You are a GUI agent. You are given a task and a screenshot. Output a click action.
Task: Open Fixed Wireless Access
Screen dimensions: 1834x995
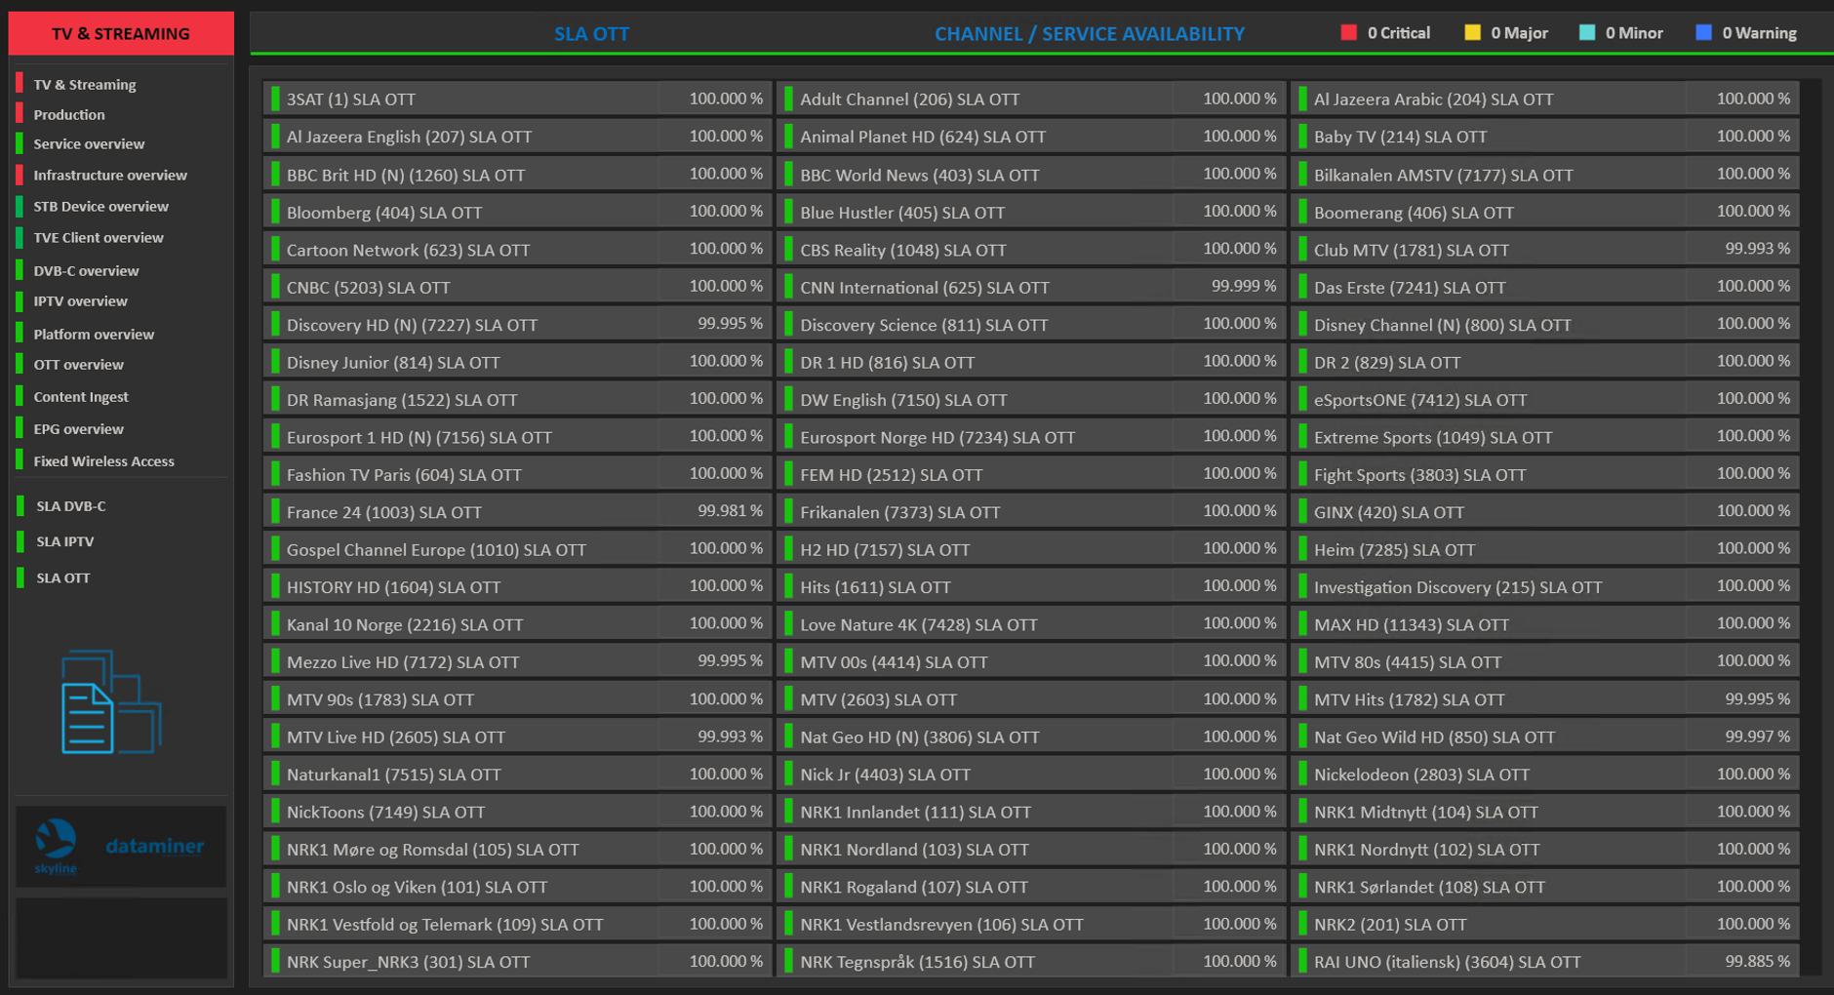pos(103,461)
